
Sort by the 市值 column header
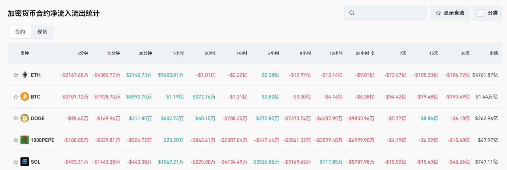[494, 53]
